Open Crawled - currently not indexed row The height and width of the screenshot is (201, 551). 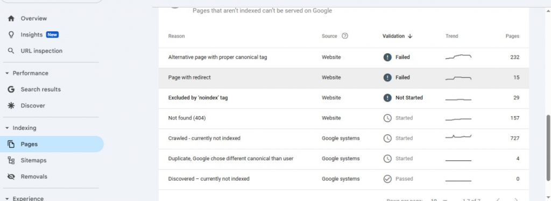coord(344,138)
